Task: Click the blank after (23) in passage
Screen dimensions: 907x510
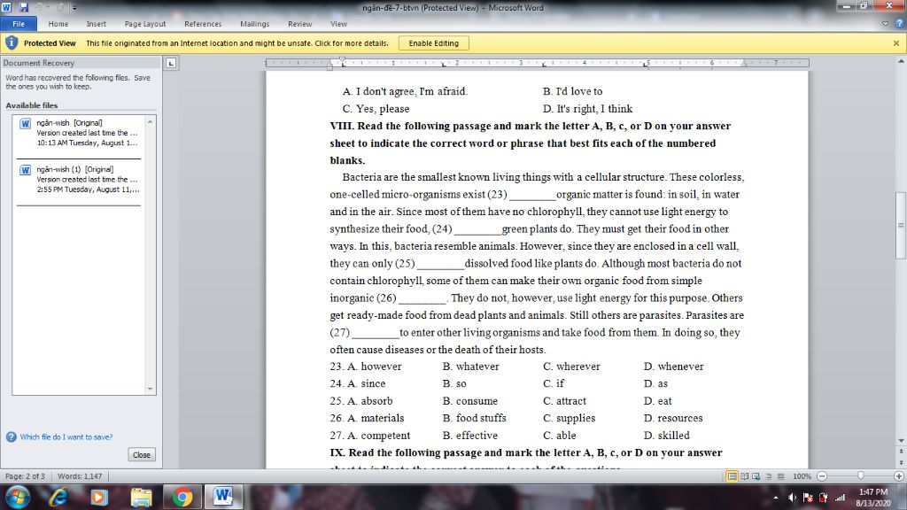Action: click(532, 195)
